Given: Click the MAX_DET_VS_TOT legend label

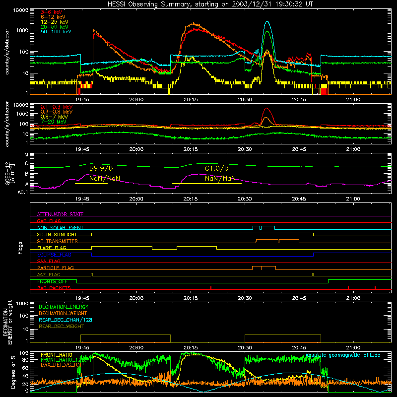Looking at the screenshot, I should click(62, 365).
